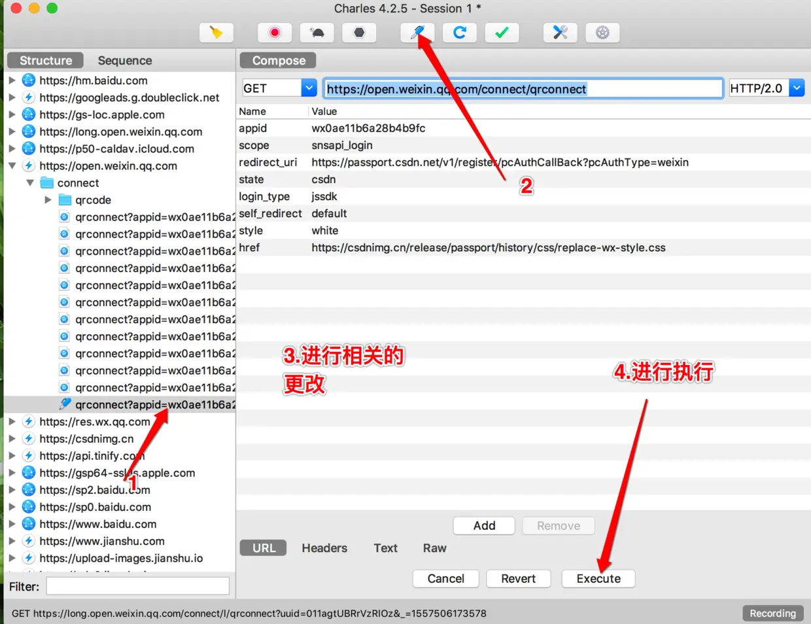The height and width of the screenshot is (624, 811).
Task: Expand the long.open.weixin.qq.com host node
Action: click(x=12, y=131)
